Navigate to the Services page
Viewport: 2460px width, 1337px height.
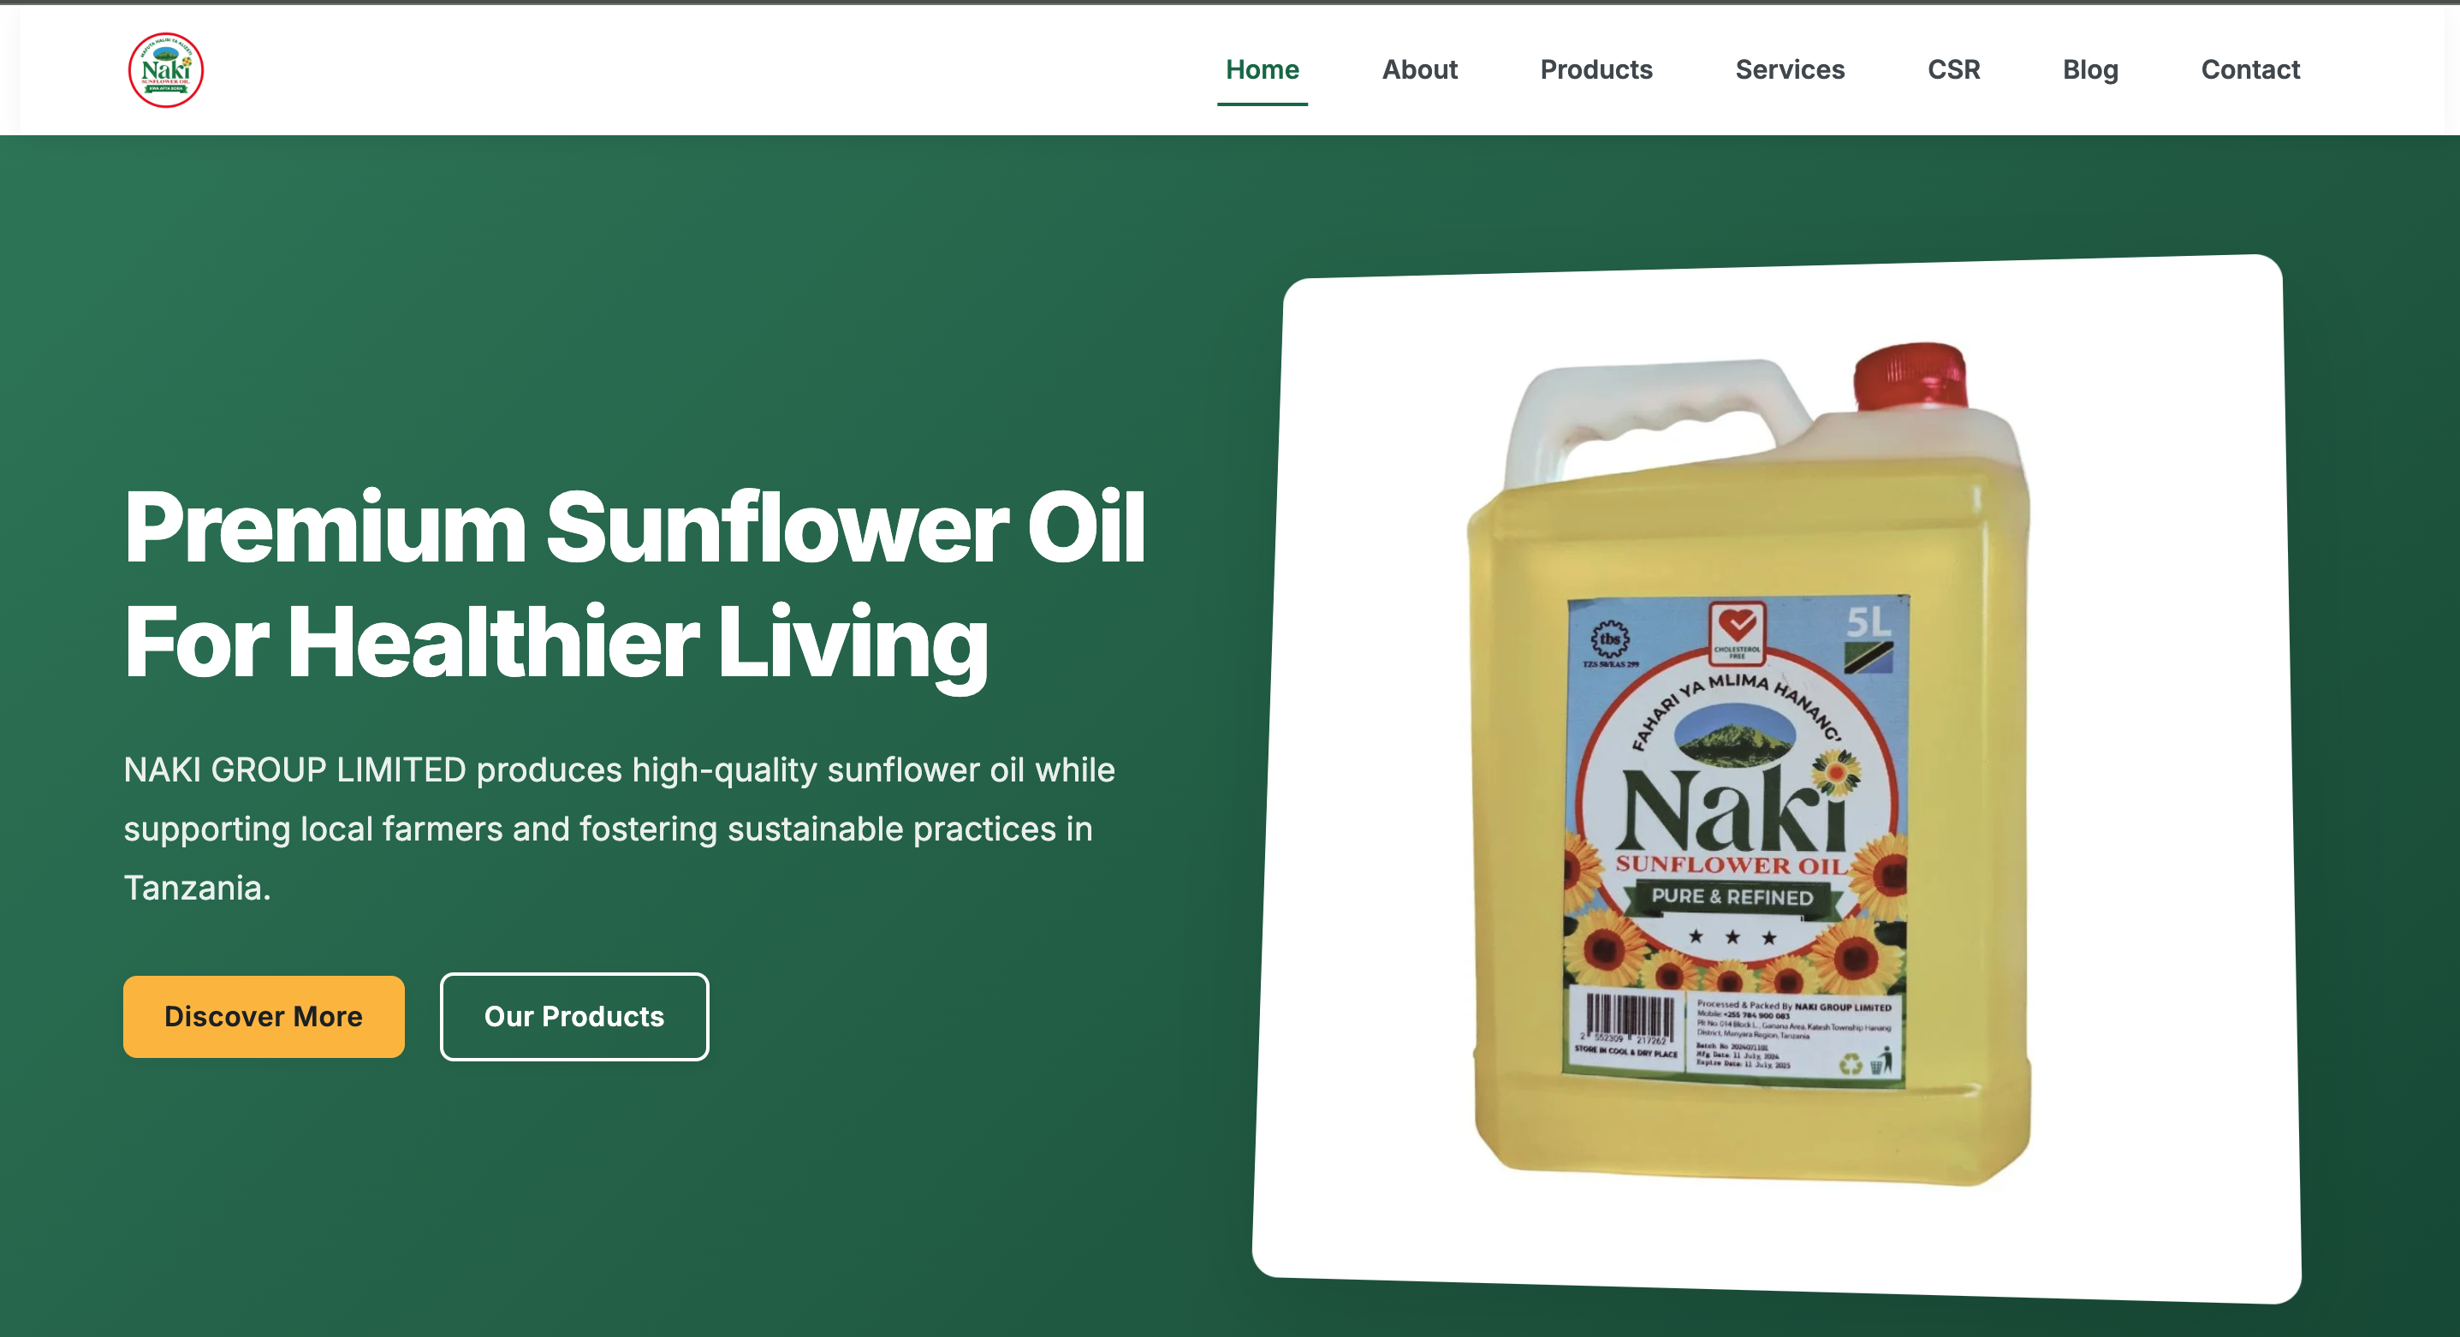pos(1790,69)
